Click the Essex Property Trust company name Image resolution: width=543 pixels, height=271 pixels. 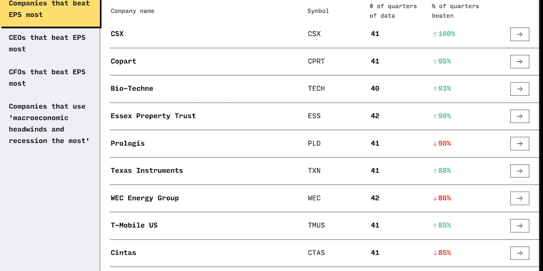coord(153,116)
